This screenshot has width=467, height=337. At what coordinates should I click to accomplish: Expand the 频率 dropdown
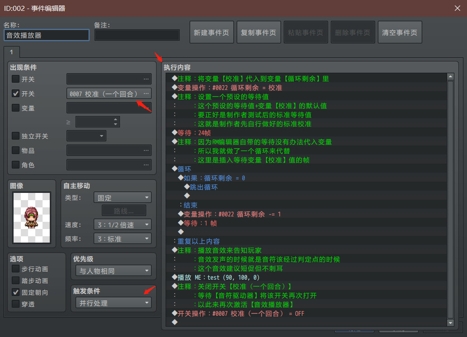(x=123, y=239)
